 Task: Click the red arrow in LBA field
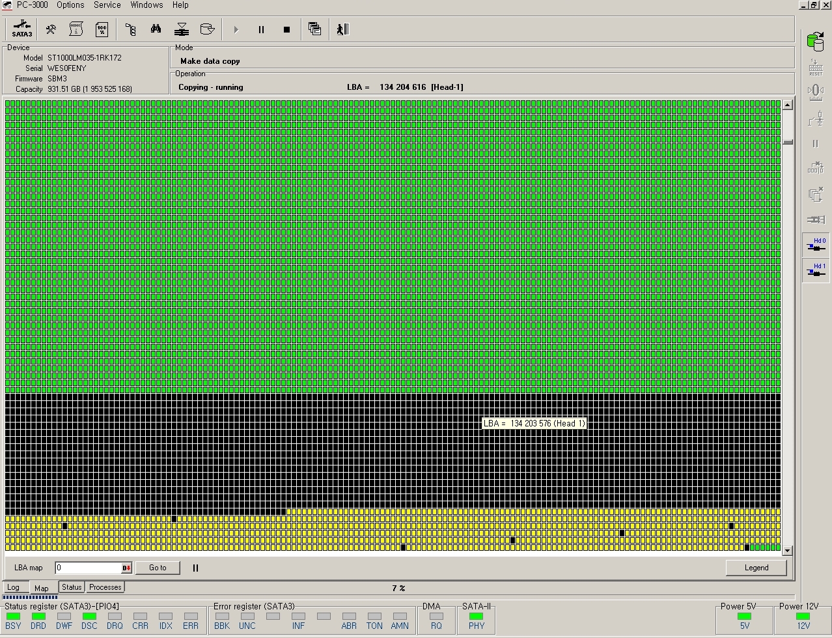point(127,568)
